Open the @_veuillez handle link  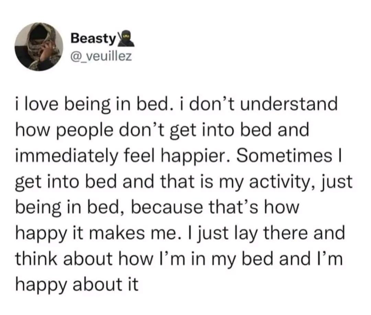pyautogui.click(x=101, y=55)
